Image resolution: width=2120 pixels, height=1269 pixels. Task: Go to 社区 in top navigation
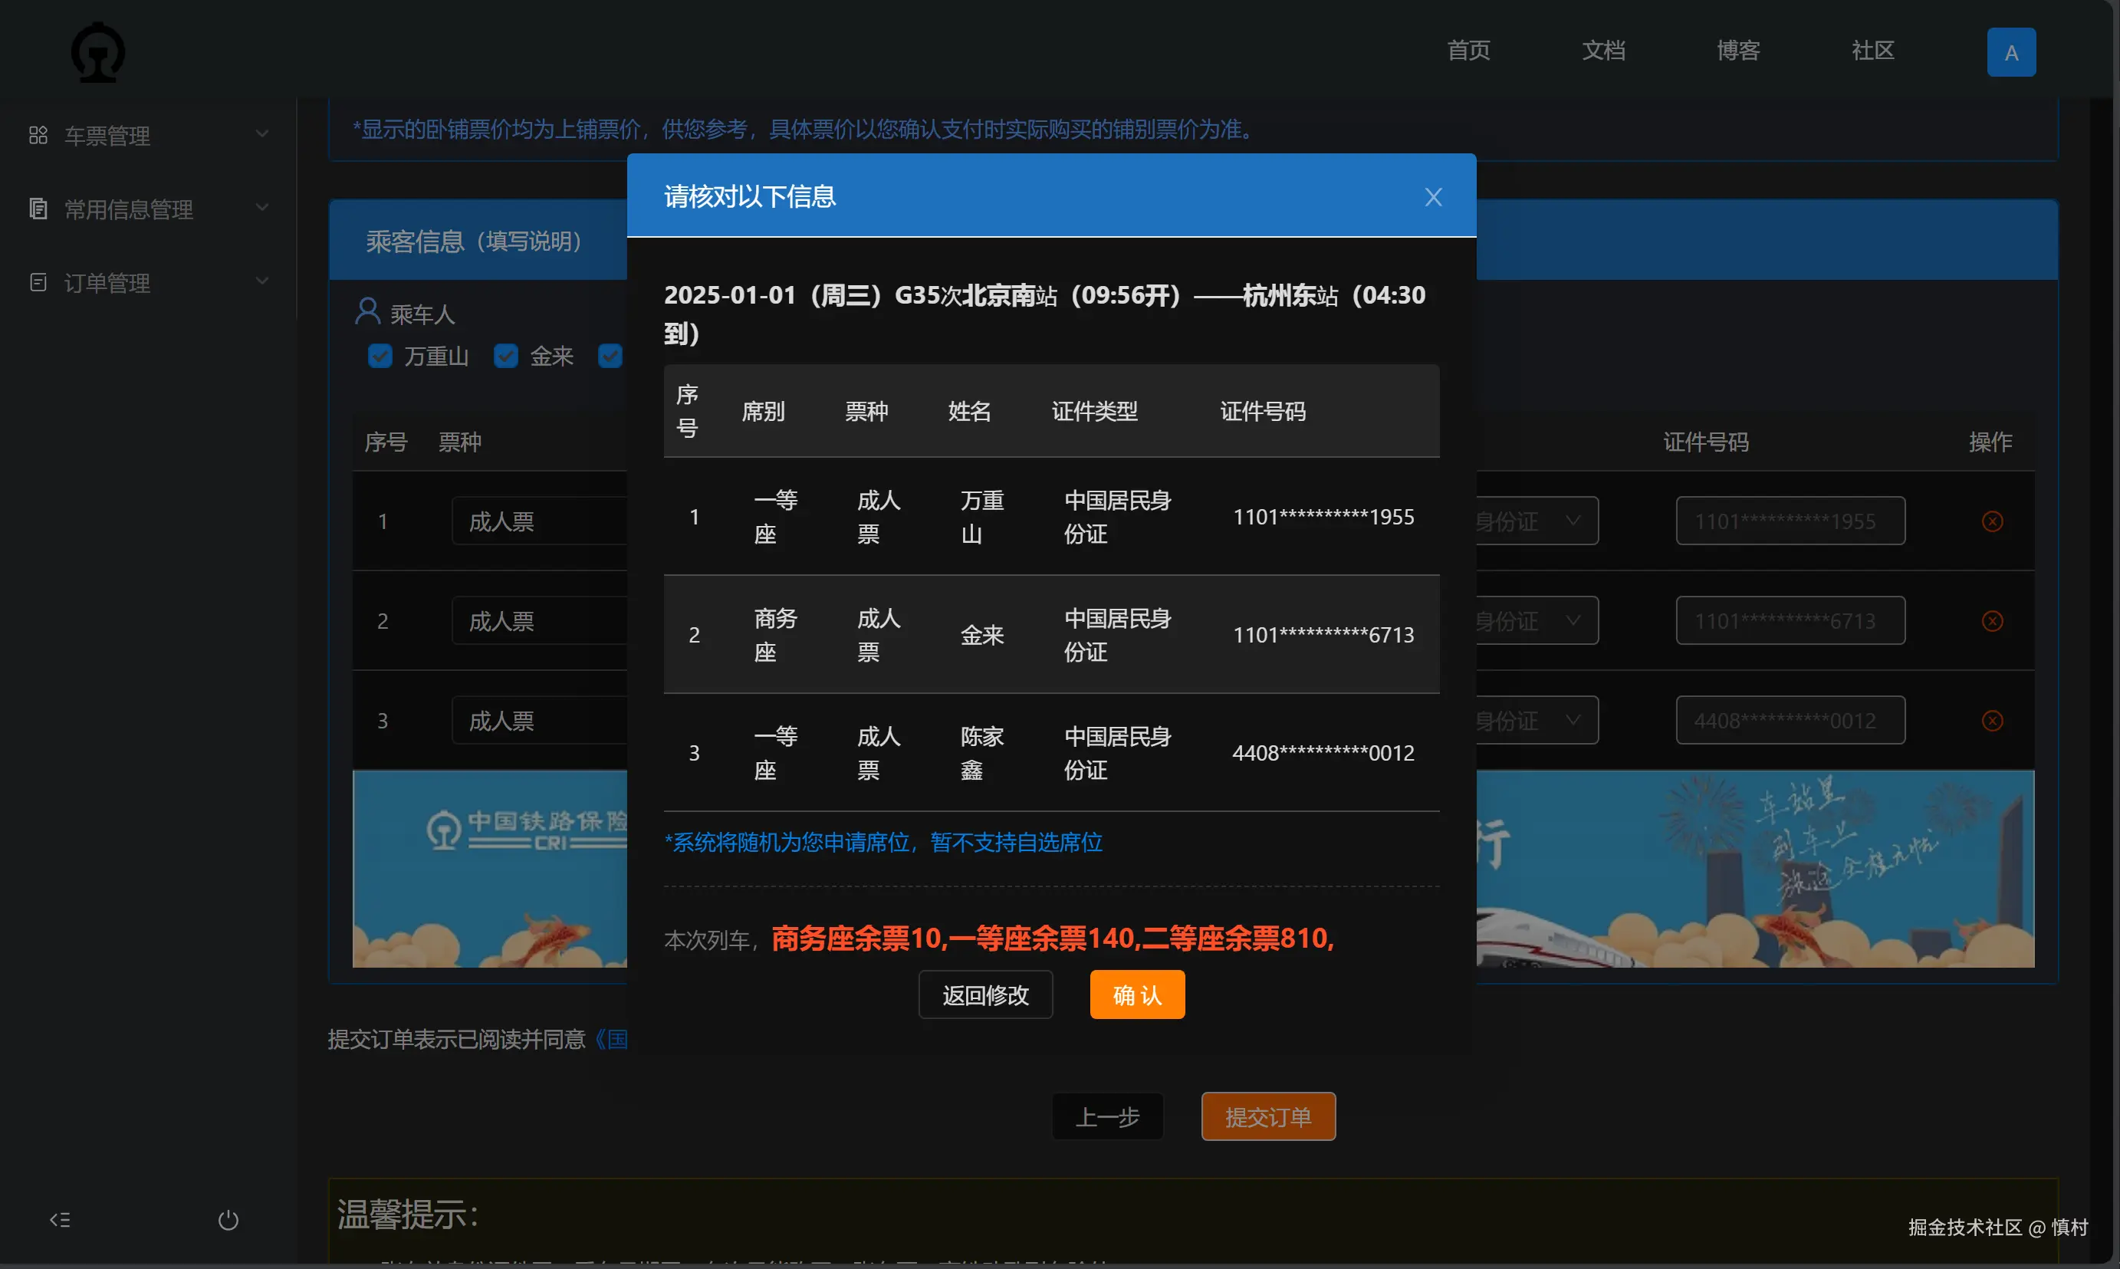(1872, 51)
